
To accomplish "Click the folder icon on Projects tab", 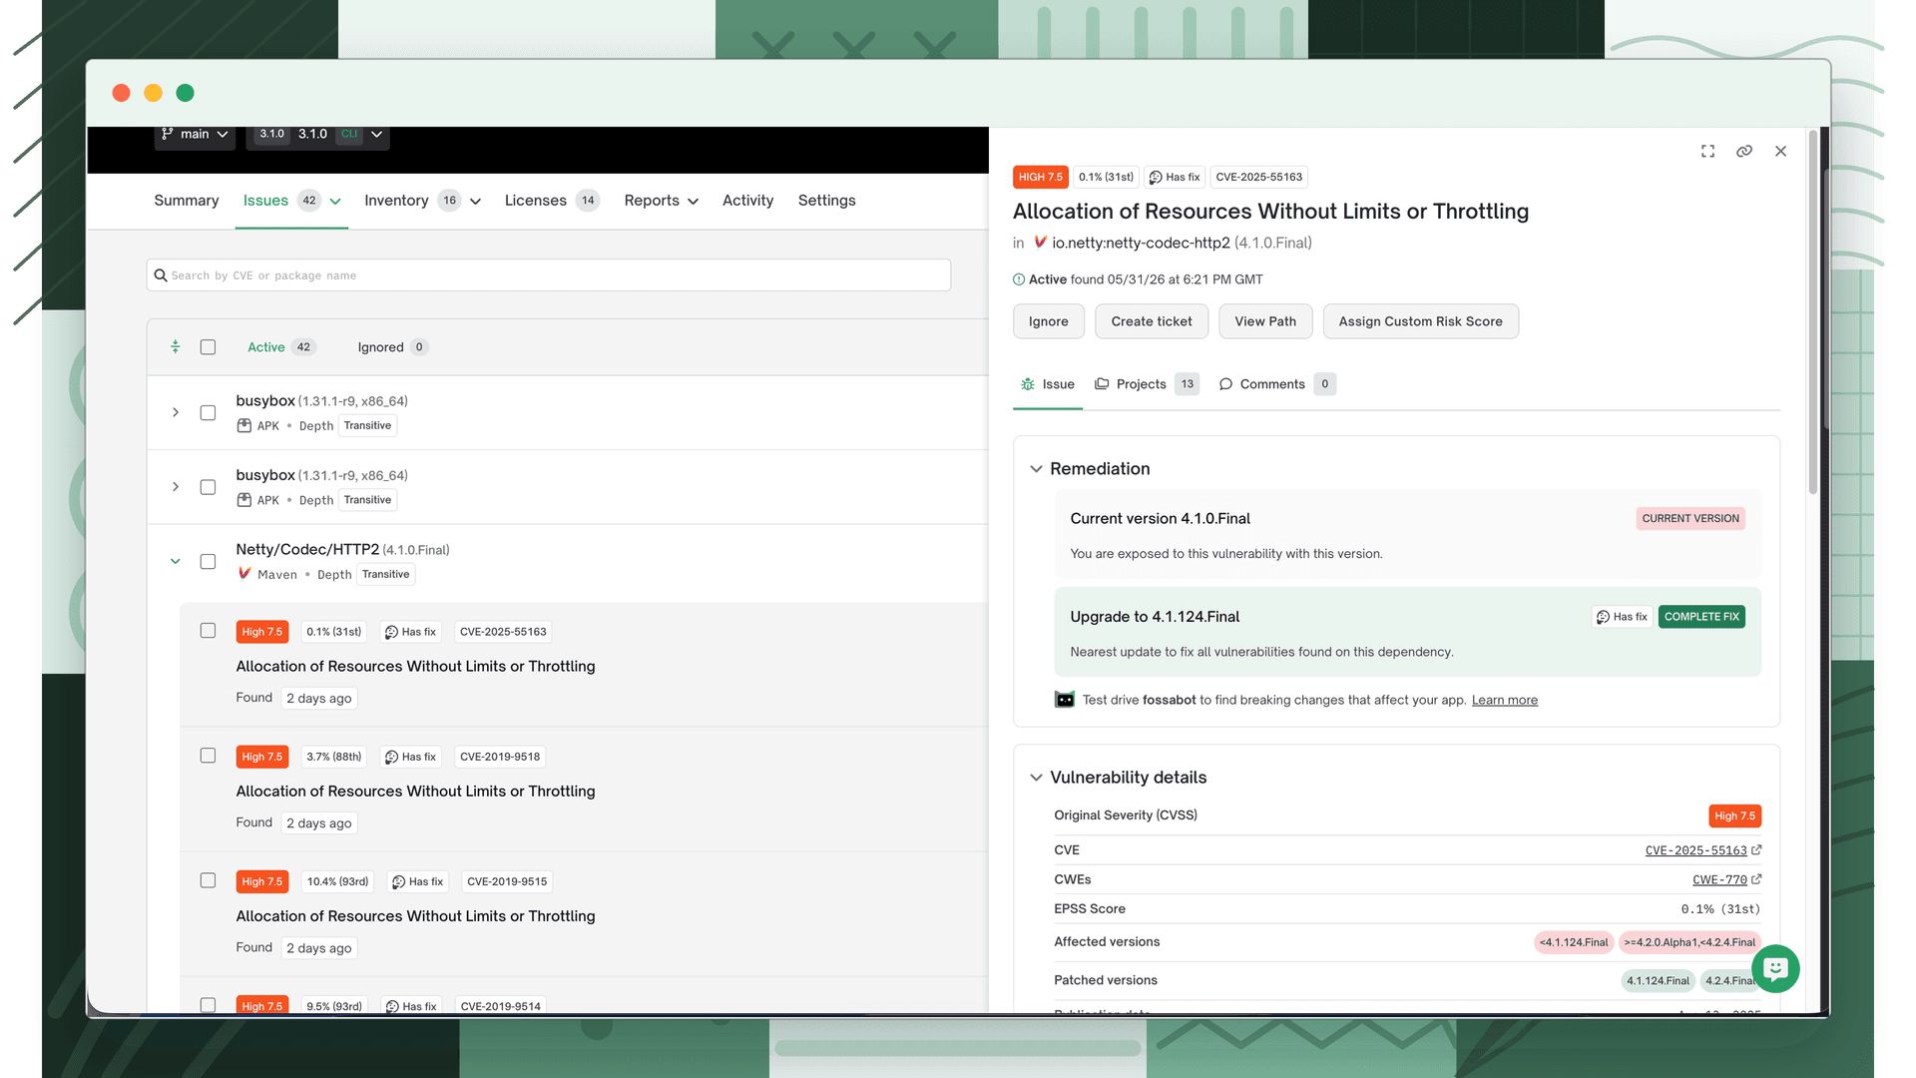I will tap(1102, 384).
